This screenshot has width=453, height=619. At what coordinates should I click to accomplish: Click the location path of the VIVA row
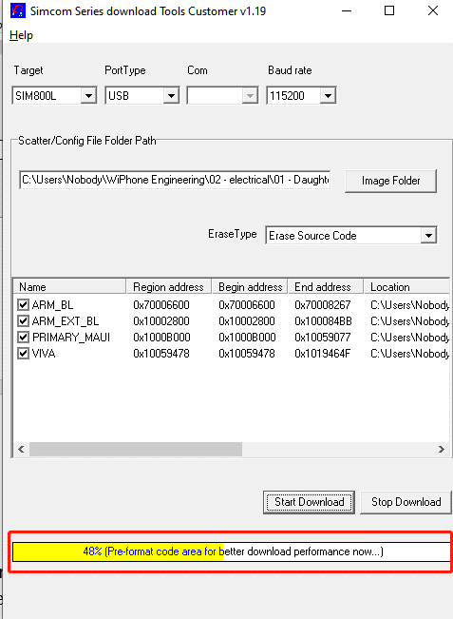tap(409, 354)
